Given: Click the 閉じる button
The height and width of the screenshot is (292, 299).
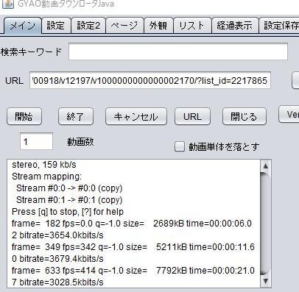Looking at the screenshot, I should point(245,116).
